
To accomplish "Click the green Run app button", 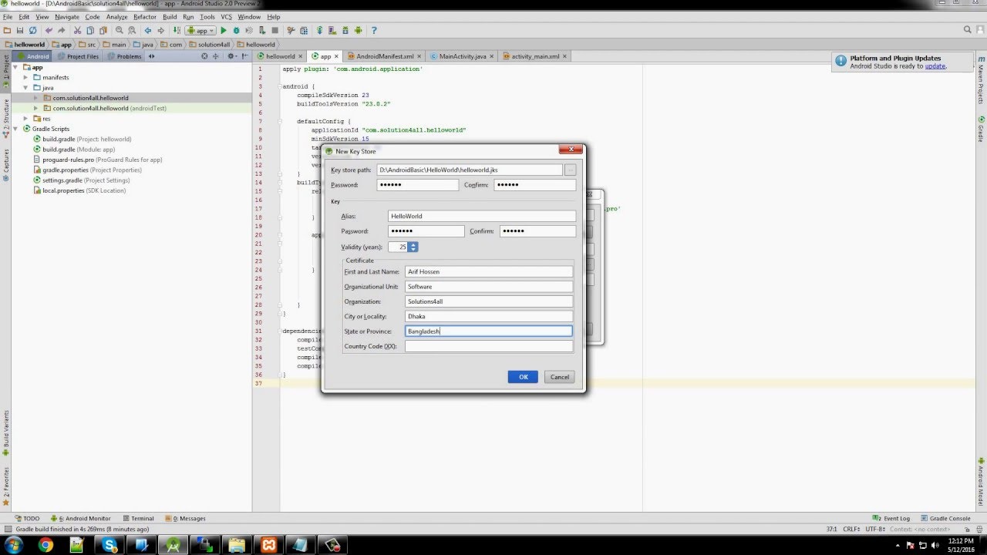I will point(224,30).
